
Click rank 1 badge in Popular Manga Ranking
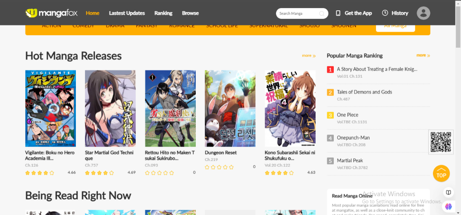pos(330,70)
